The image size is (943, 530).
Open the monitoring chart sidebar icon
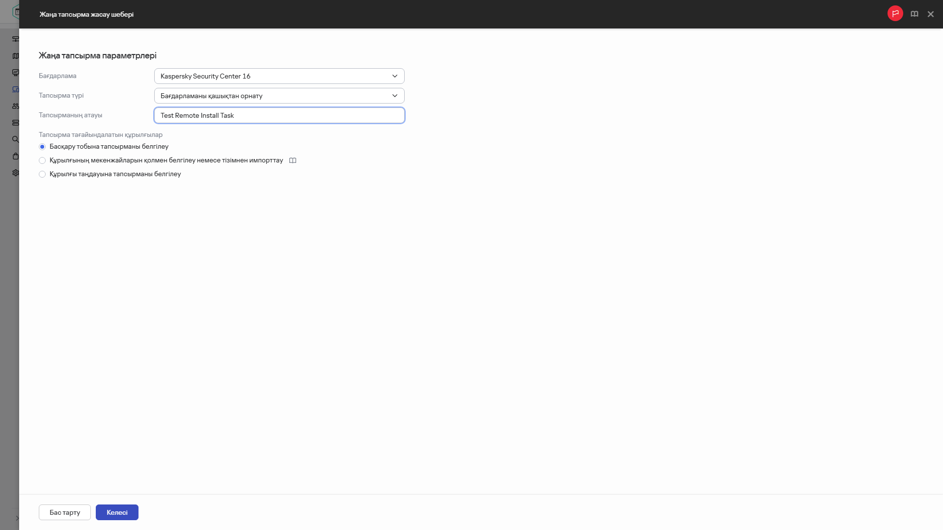click(x=16, y=73)
